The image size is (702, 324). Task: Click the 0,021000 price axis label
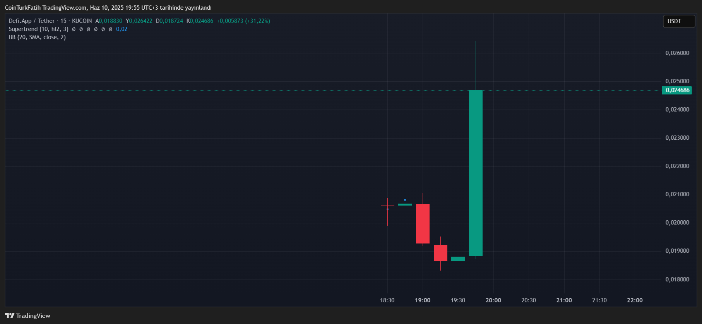pyautogui.click(x=677, y=194)
